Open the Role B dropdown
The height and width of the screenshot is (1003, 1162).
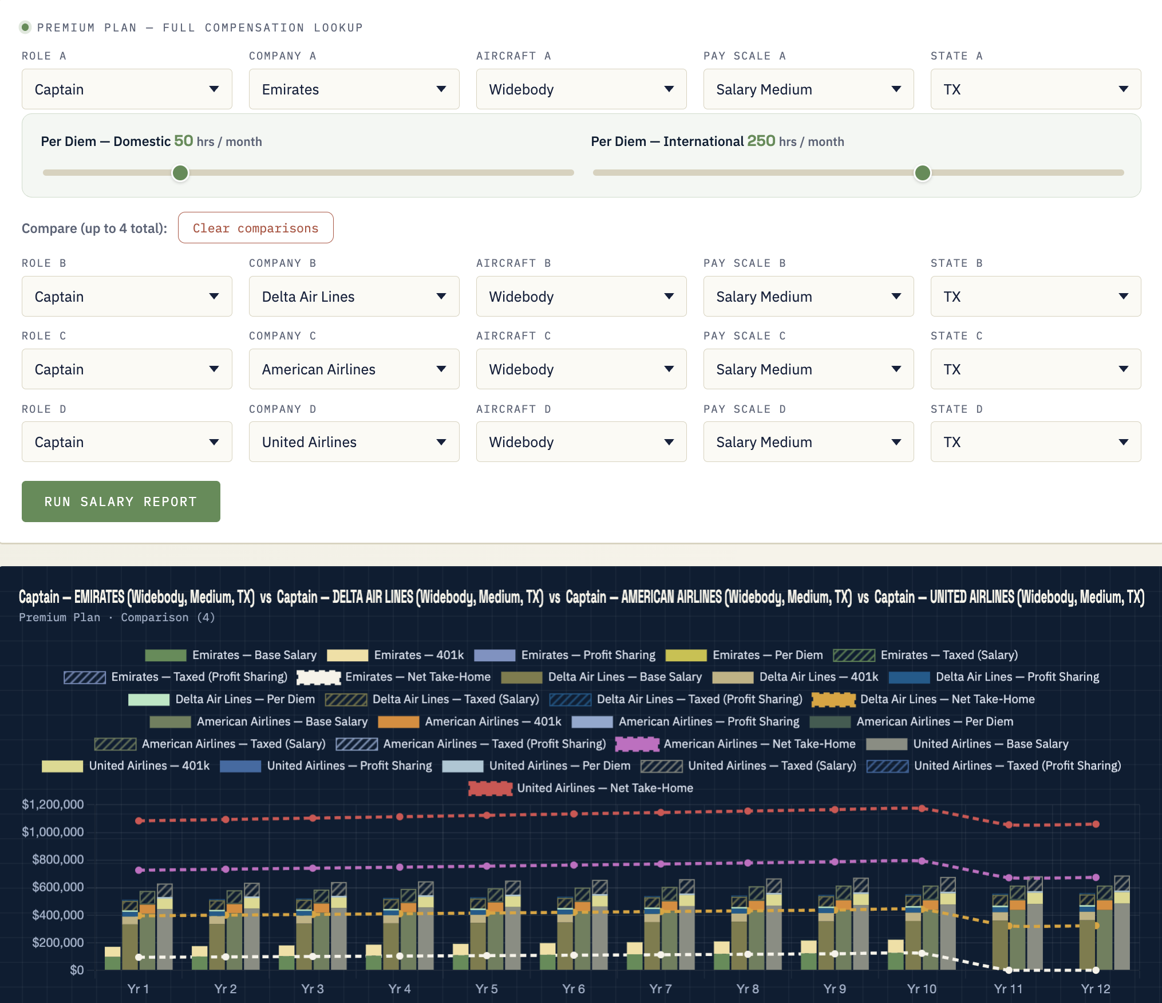(127, 297)
